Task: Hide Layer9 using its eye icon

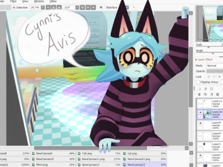Action: coord(200,123)
